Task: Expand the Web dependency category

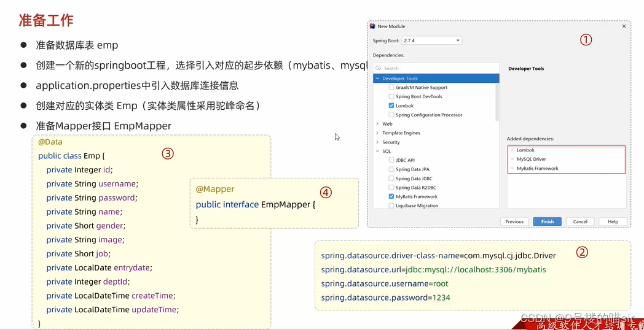Action: [377, 124]
